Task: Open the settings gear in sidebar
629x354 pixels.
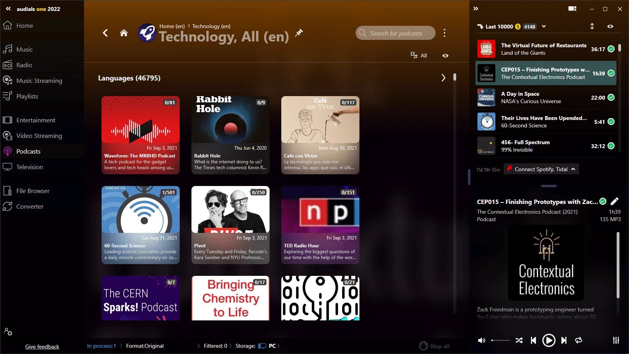Action: coord(8,332)
